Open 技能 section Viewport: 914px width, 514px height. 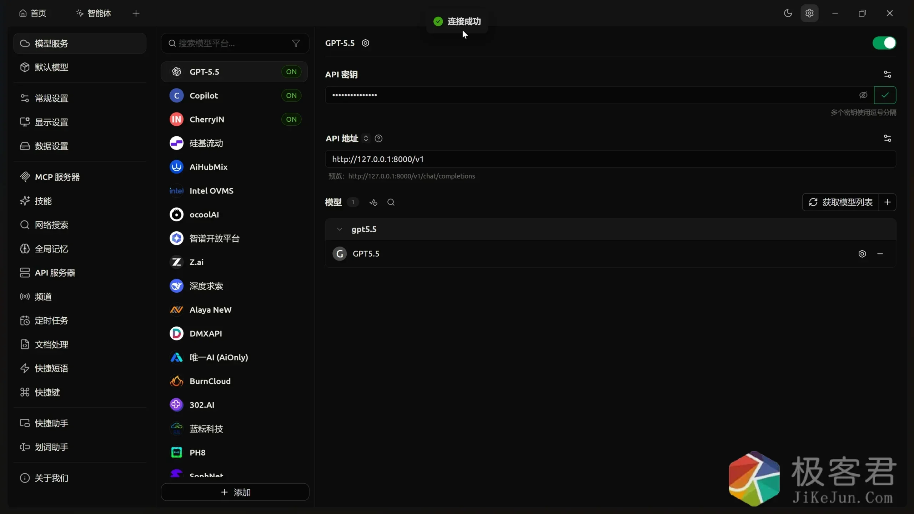pyautogui.click(x=80, y=201)
